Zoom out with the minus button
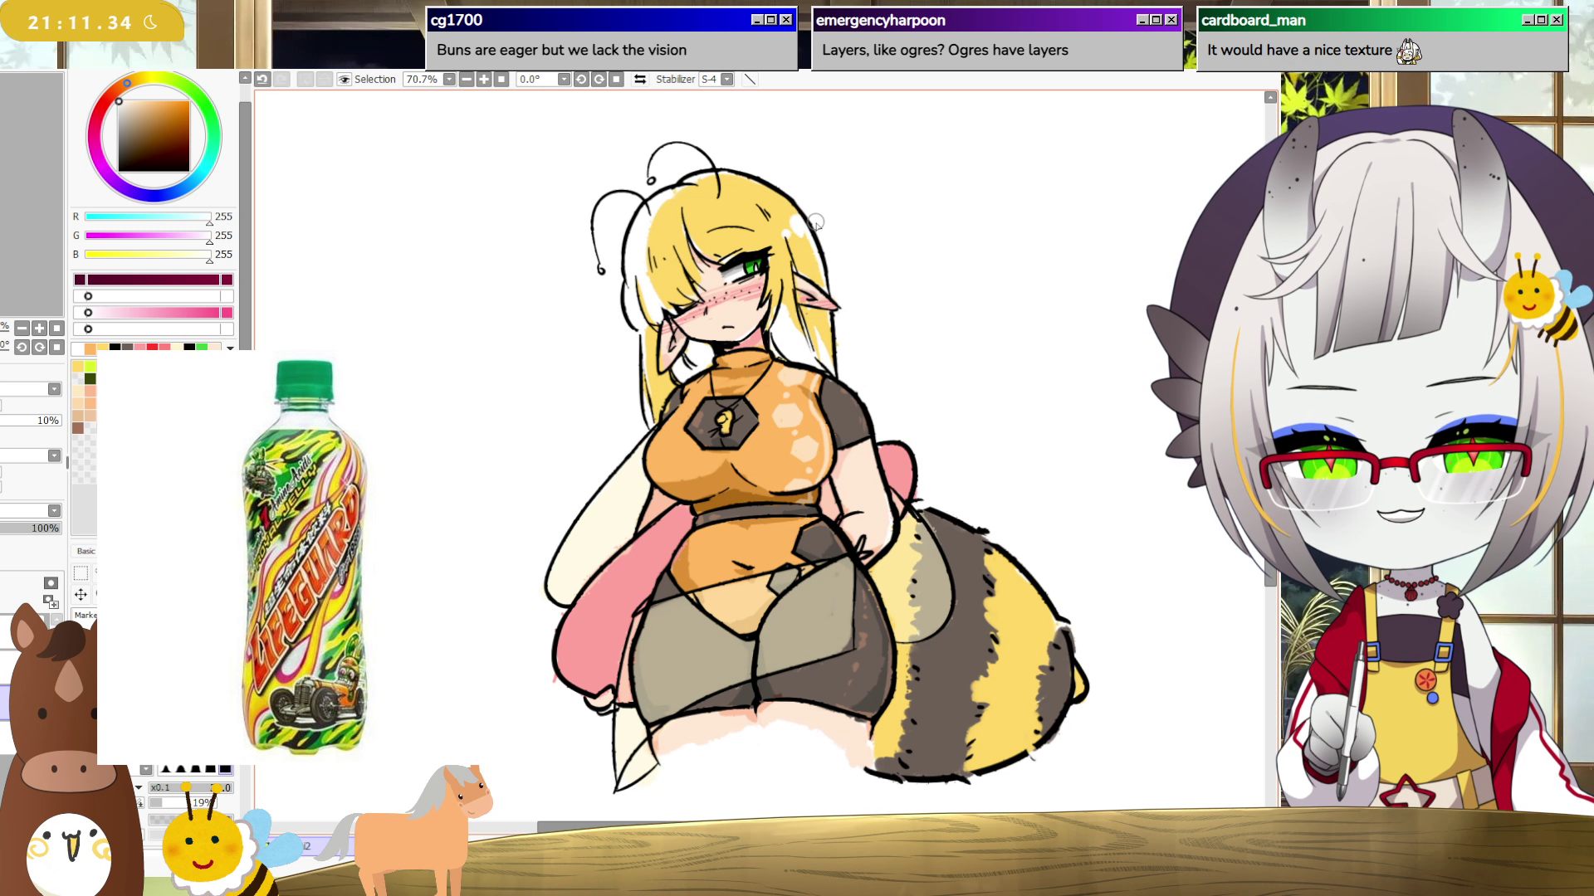Screen dimensions: 1594x896 (467, 80)
